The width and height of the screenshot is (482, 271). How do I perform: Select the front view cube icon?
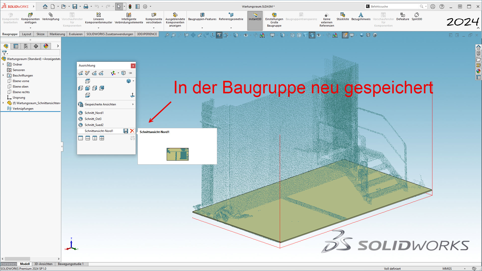tap(88, 88)
